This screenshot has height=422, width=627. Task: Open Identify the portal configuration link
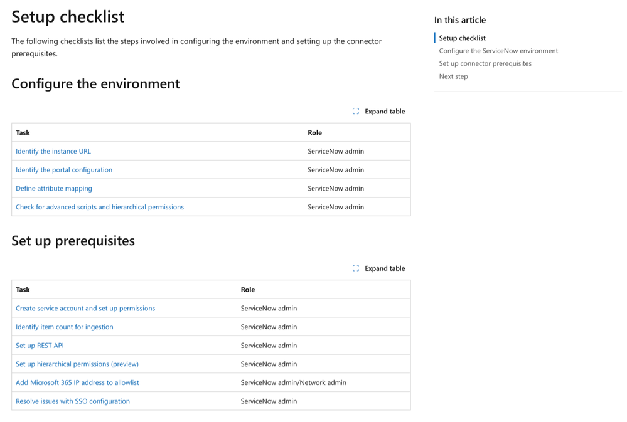click(x=64, y=170)
